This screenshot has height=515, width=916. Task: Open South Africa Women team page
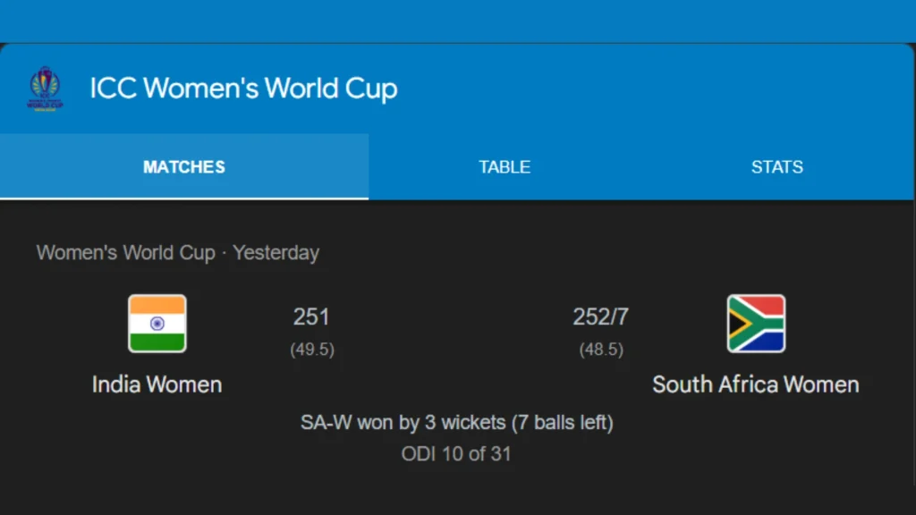[x=756, y=384]
